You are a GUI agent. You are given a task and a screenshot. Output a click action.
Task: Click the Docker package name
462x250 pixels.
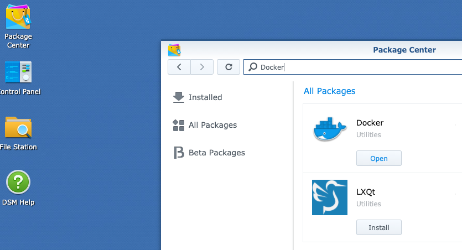[370, 123]
